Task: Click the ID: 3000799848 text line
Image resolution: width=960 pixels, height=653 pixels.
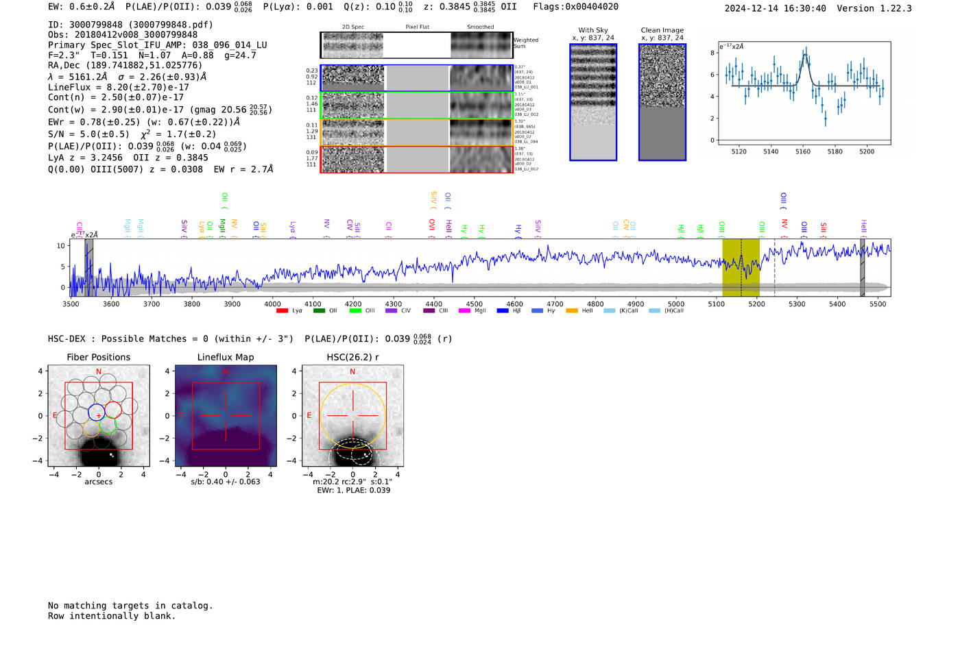Action: [130, 25]
